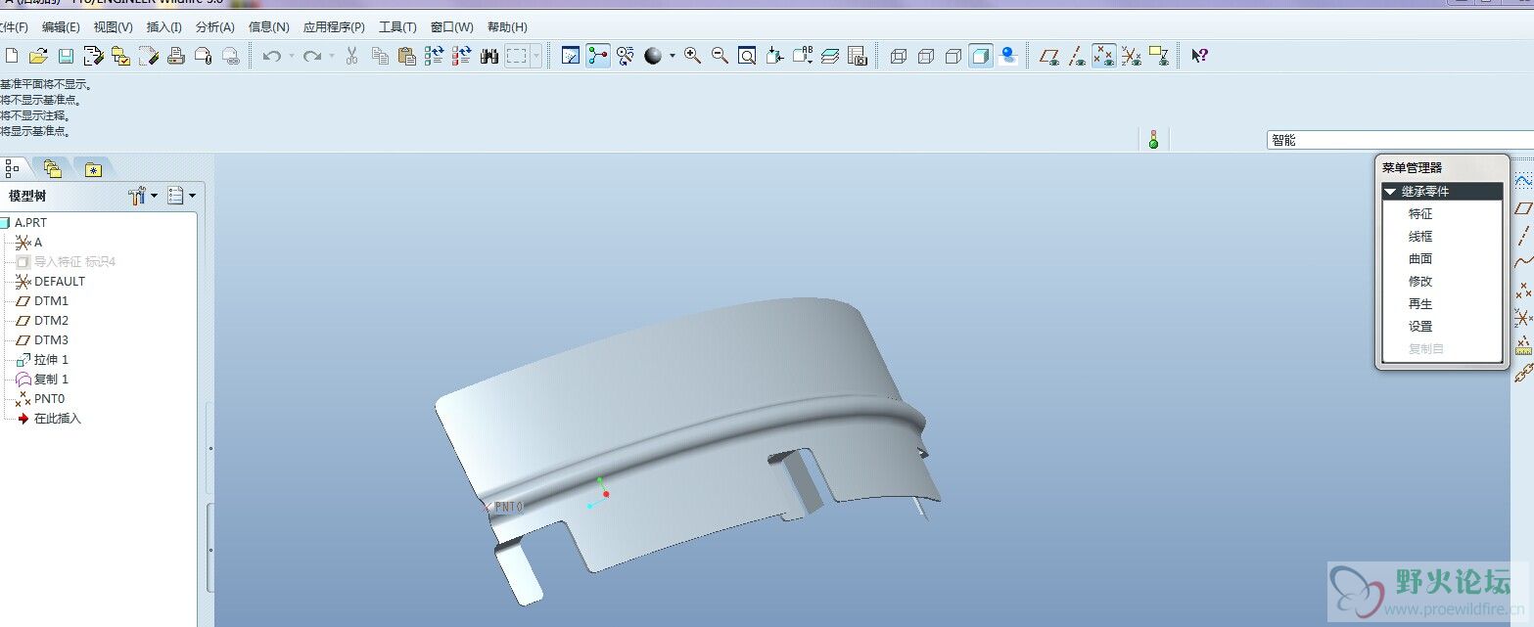Toggle orient mode icon

[626, 56]
